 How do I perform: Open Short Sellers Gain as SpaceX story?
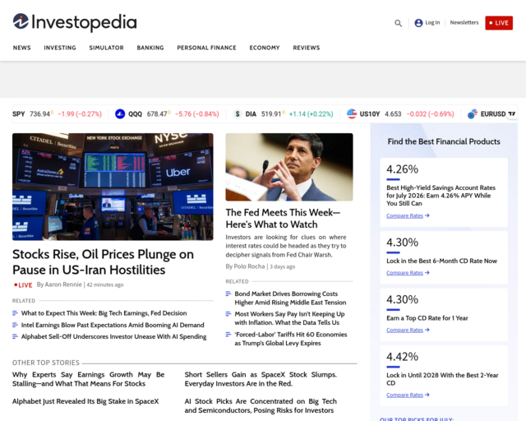[261, 379]
